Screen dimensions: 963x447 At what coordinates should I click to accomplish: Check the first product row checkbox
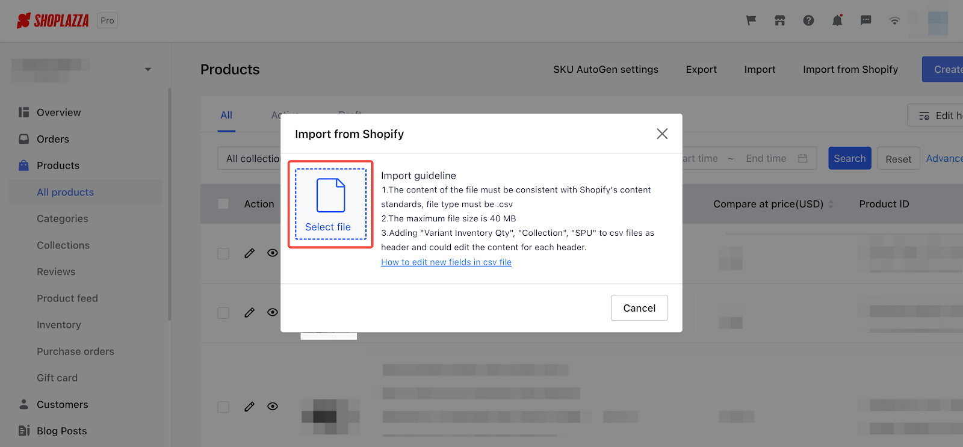click(x=223, y=253)
